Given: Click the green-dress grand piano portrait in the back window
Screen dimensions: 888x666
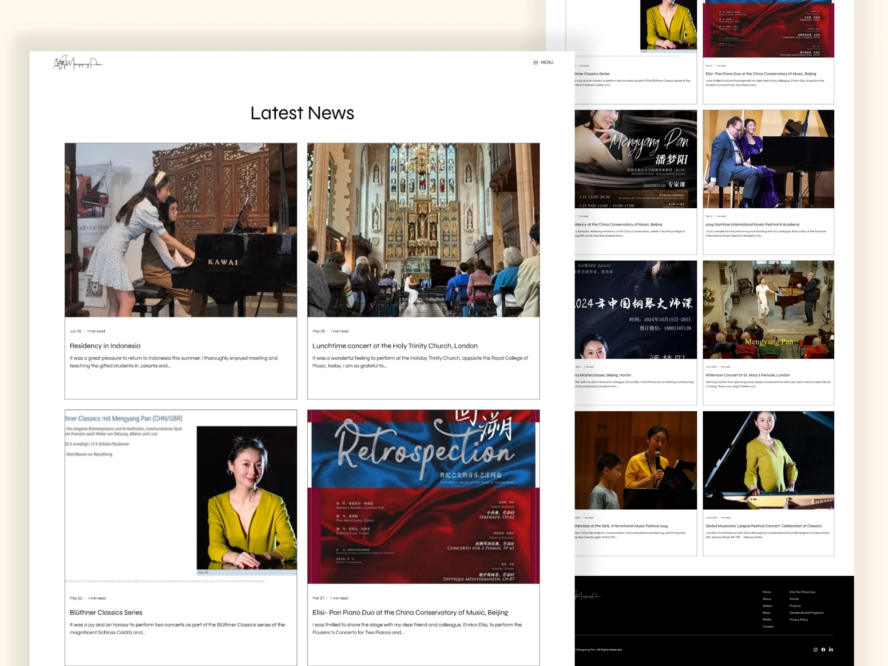Looking at the screenshot, I should tap(769, 460).
